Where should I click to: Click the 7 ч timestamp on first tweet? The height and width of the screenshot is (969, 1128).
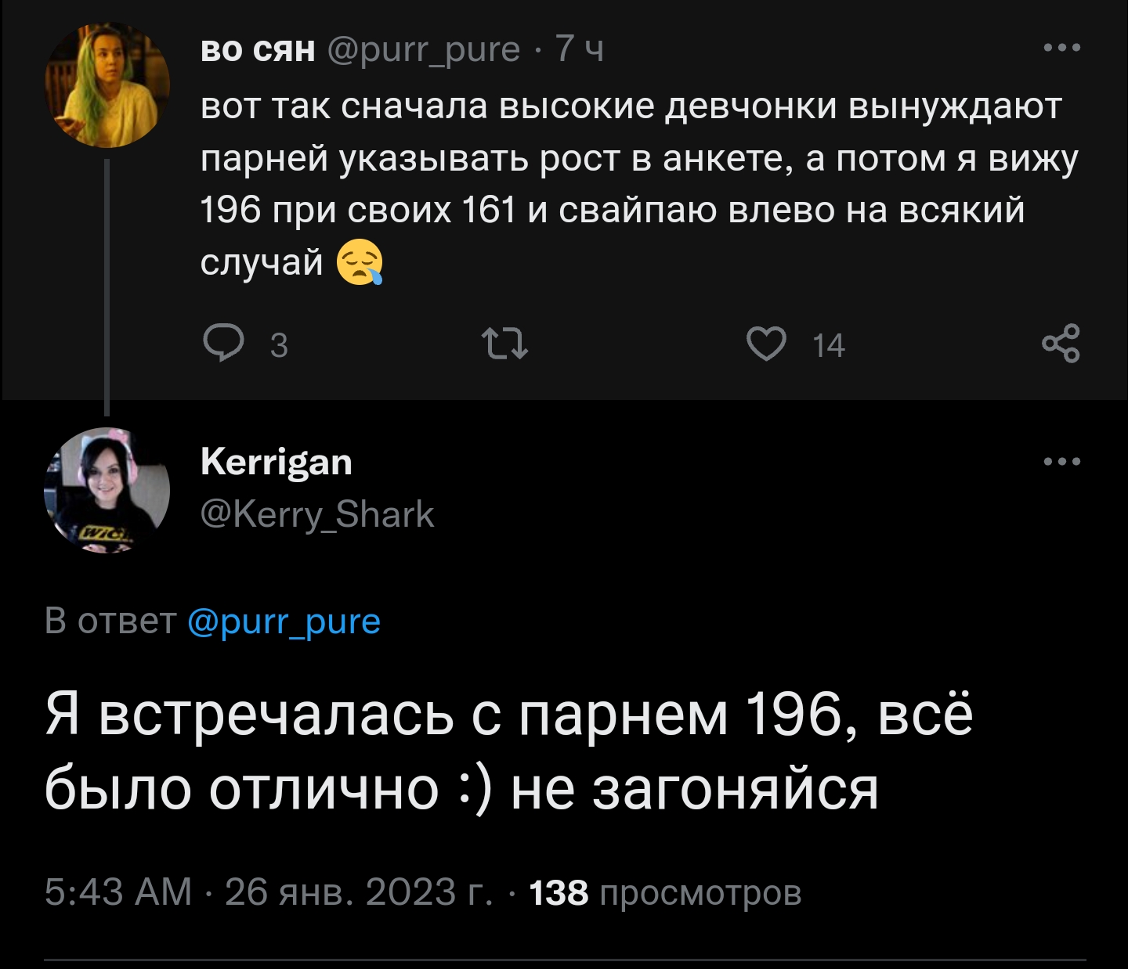[x=580, y=49]
